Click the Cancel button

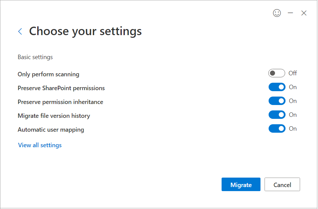[x=282, y=185]
